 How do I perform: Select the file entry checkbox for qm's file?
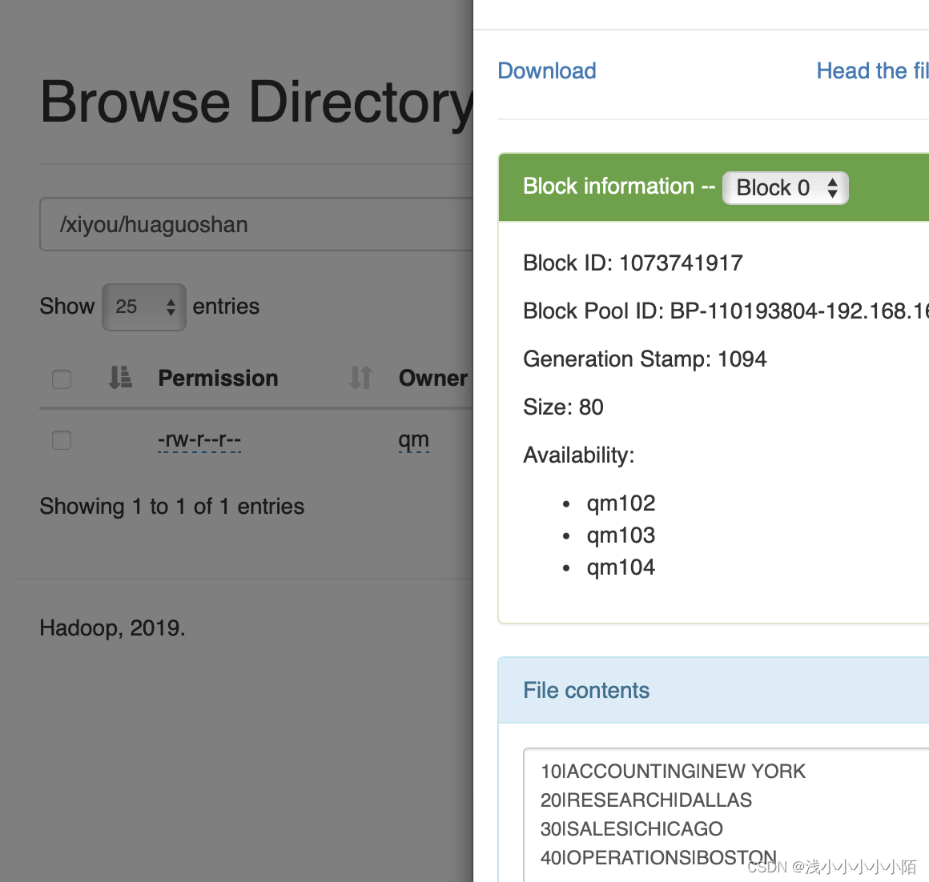pos(61,440)
